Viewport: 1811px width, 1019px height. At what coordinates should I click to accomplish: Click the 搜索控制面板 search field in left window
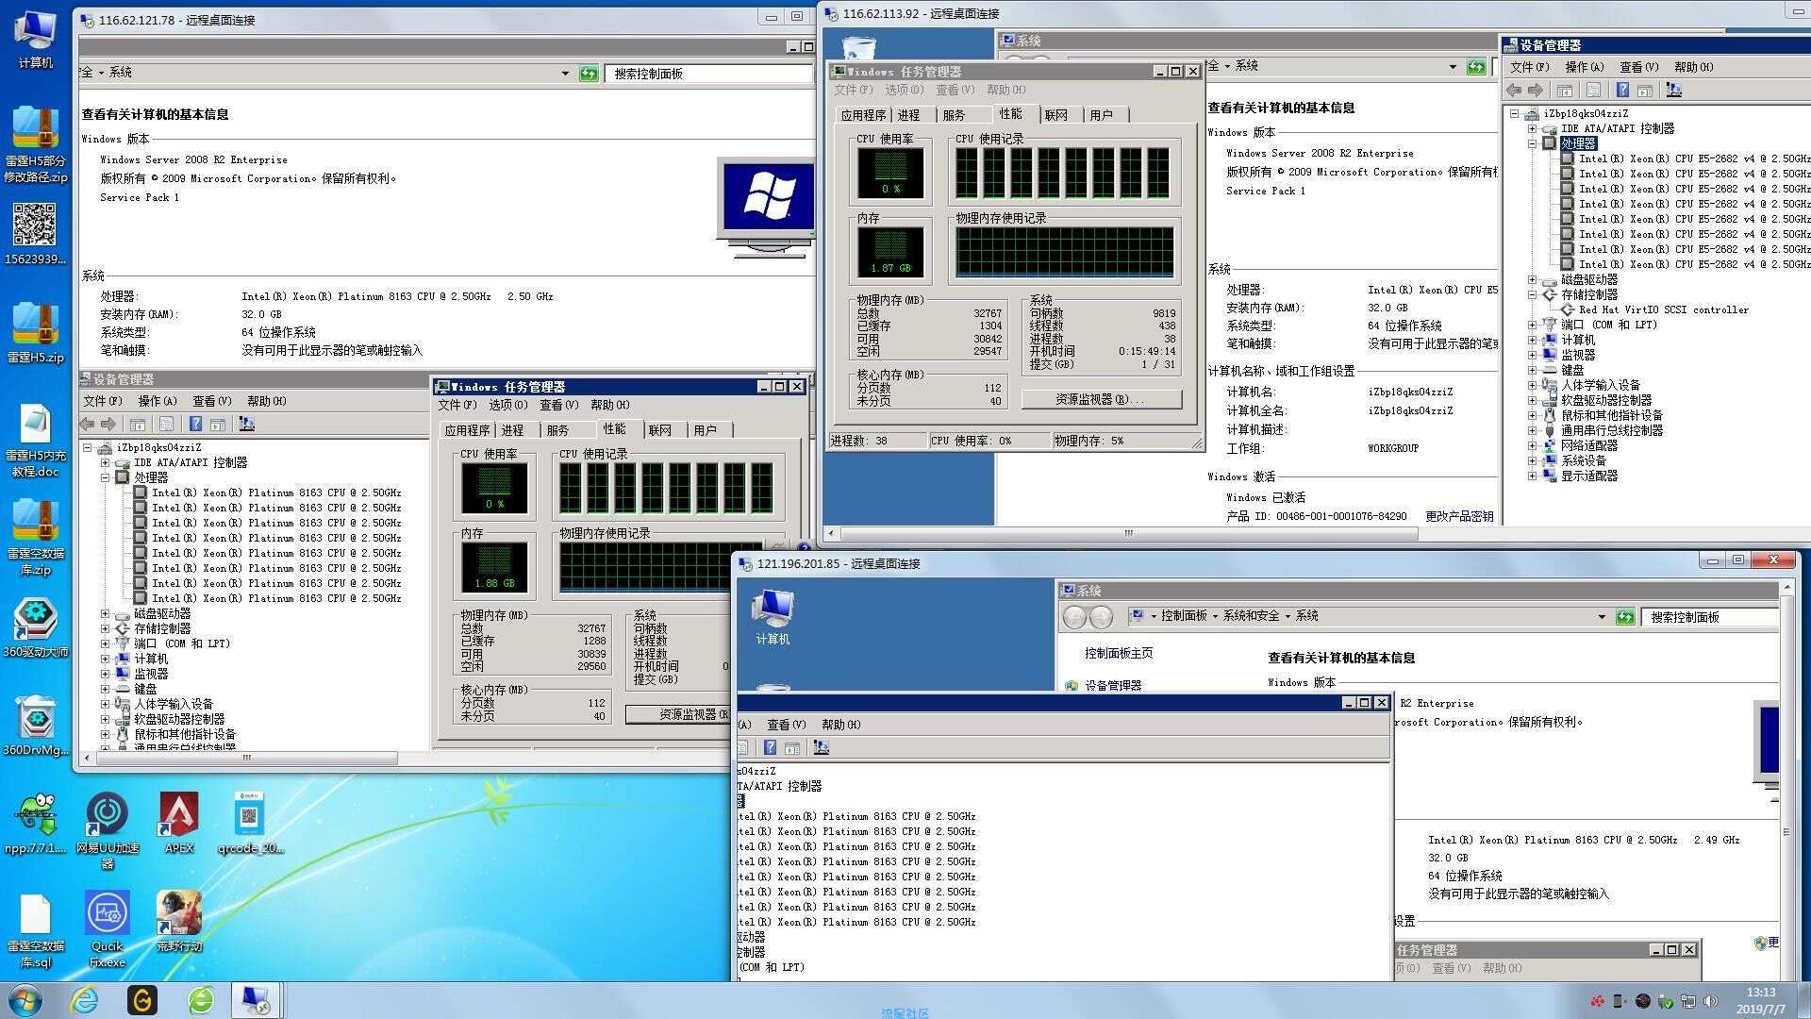tap(707, 74)
